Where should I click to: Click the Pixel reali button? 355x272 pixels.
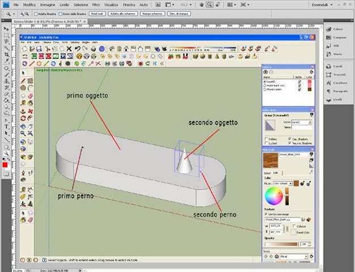pos(96,12)
